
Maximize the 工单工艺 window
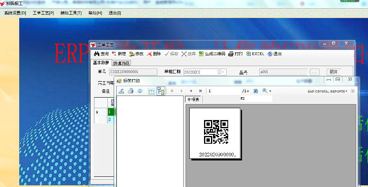(334, 43)
